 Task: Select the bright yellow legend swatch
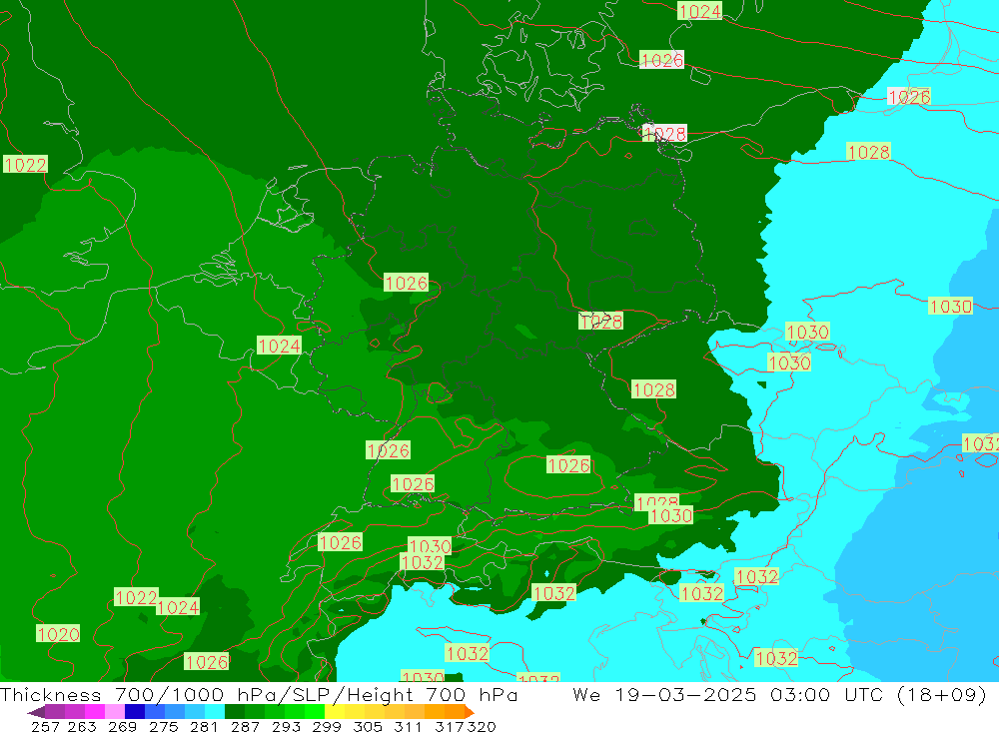[335, 712]
